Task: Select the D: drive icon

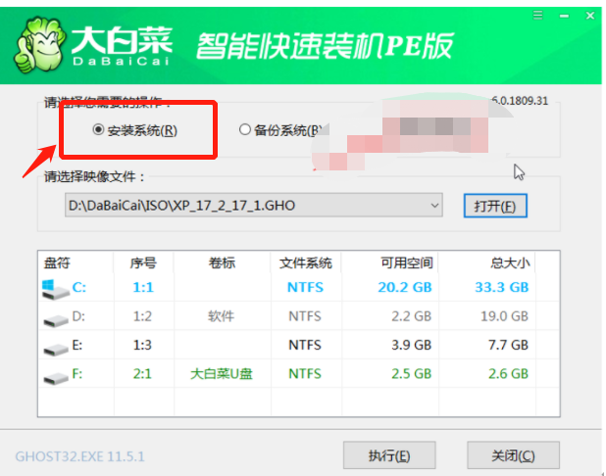Action: (x=56, y=319)
